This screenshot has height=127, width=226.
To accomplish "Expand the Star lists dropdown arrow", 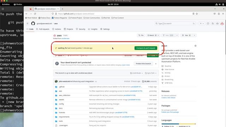I will point(194,35).
